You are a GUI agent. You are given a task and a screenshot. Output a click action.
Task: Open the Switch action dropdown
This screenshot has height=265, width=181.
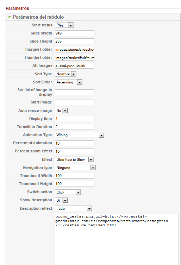coord(68,192)
